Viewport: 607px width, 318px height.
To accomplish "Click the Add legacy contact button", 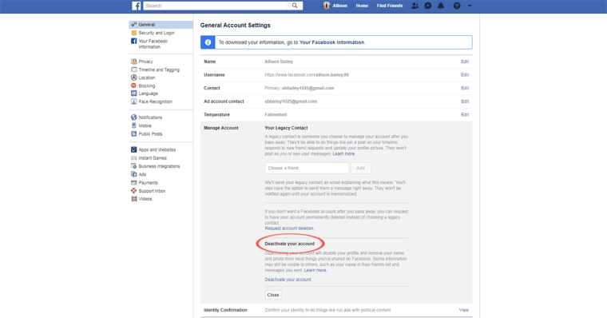I will (361, 168).
